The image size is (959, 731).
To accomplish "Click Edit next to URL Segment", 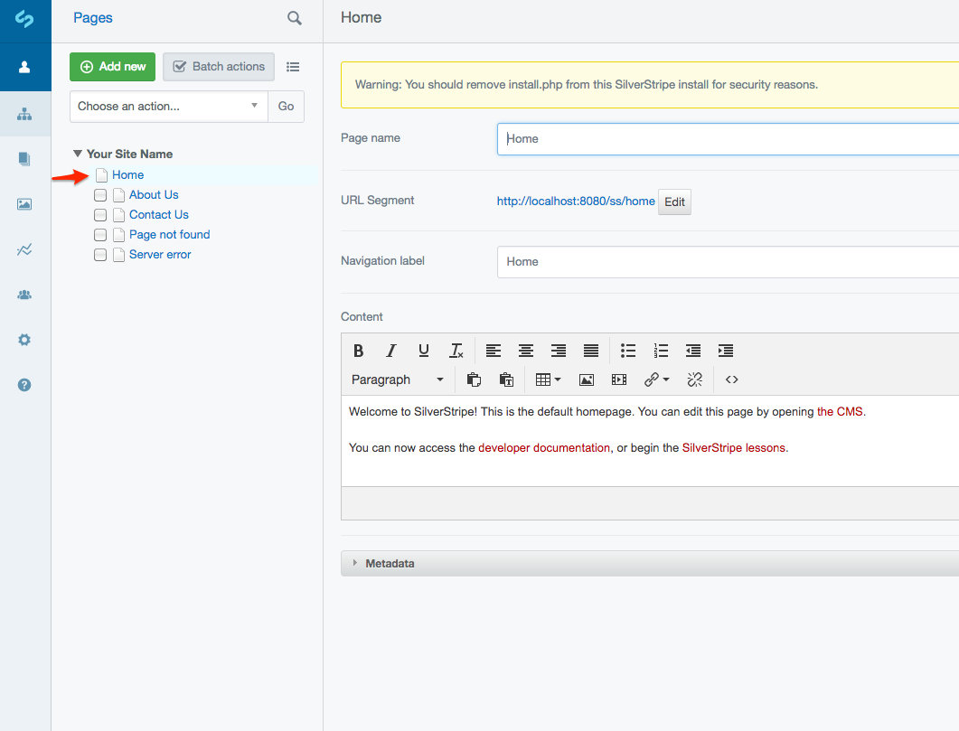I will coord(674,202).
